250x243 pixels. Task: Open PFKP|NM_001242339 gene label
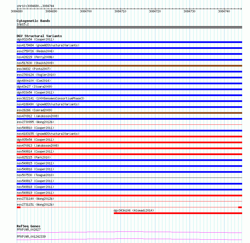31,237
